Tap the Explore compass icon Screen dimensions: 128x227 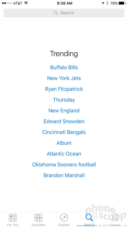(64, 218)
